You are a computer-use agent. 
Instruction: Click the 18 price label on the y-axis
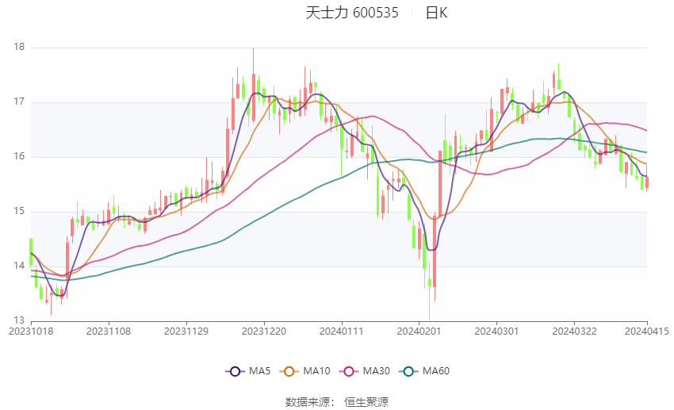[19, 48]
